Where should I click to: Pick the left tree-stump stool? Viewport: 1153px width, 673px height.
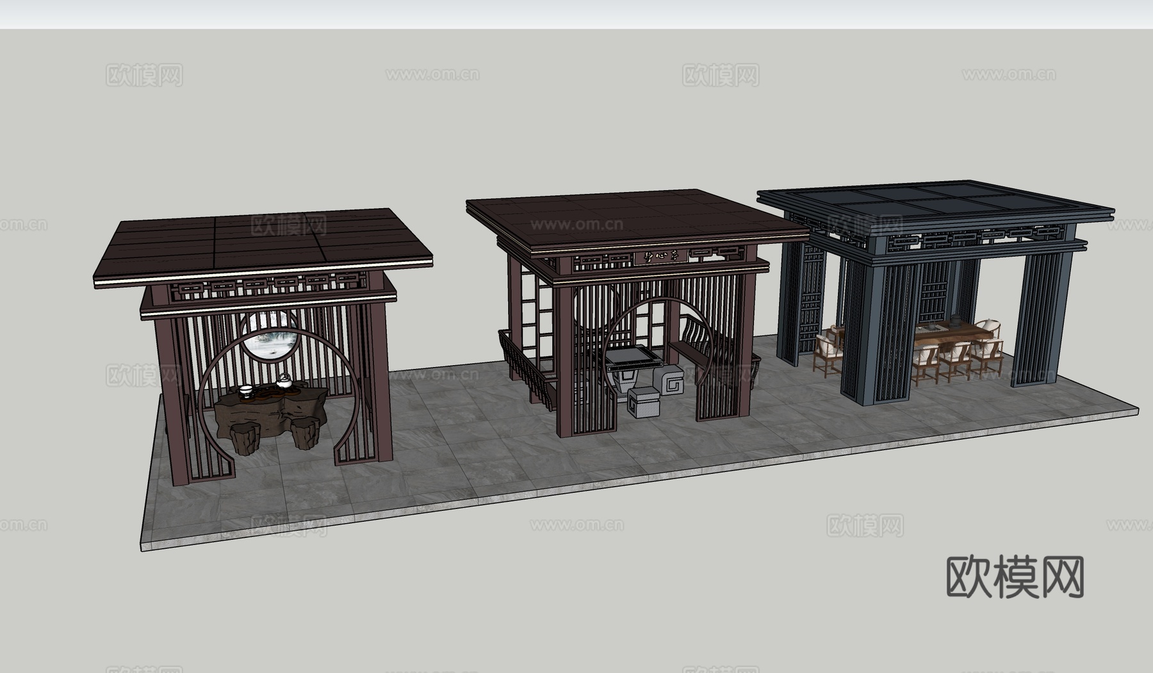[x=245, y=440]
